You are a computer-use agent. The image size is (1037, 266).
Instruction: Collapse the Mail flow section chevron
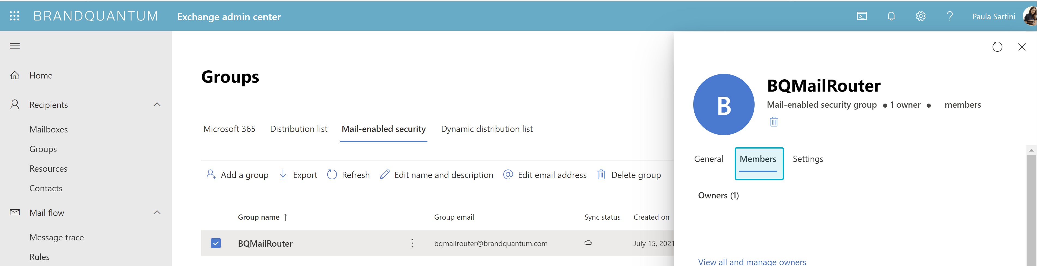click(x=157, y=213)
